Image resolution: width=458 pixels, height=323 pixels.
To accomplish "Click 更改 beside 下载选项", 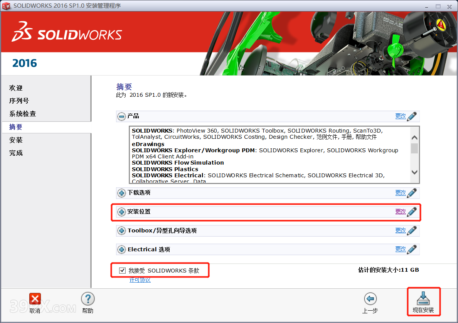I will pos(401,193).
